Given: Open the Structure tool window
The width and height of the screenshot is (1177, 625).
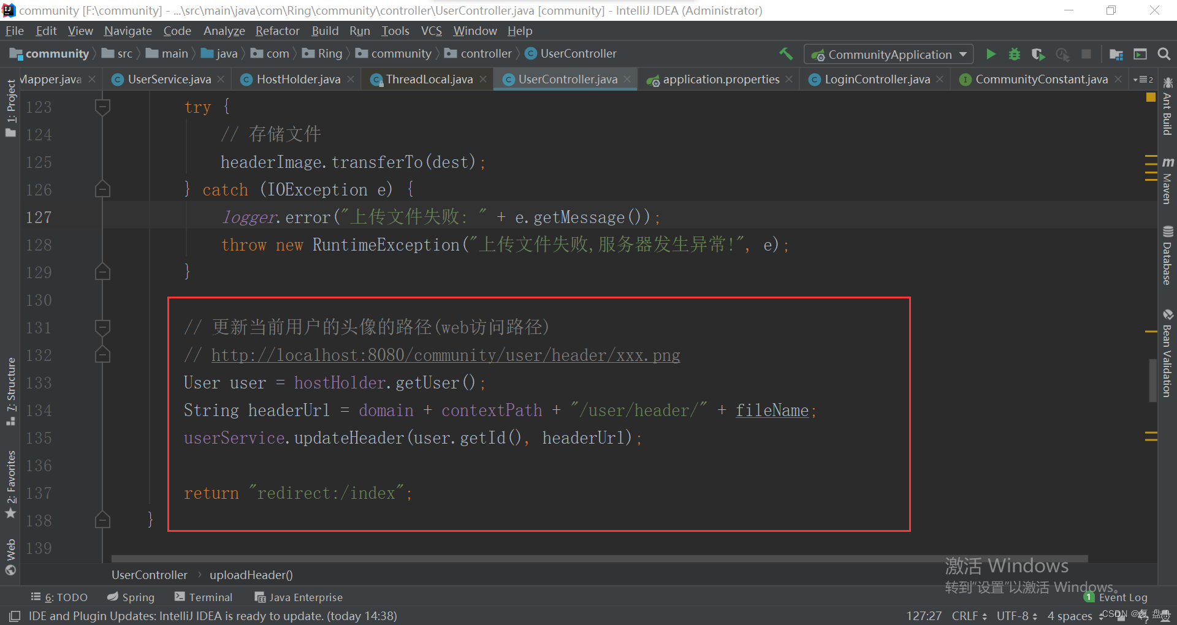Looking at the screenshot, I should [10, 391].
